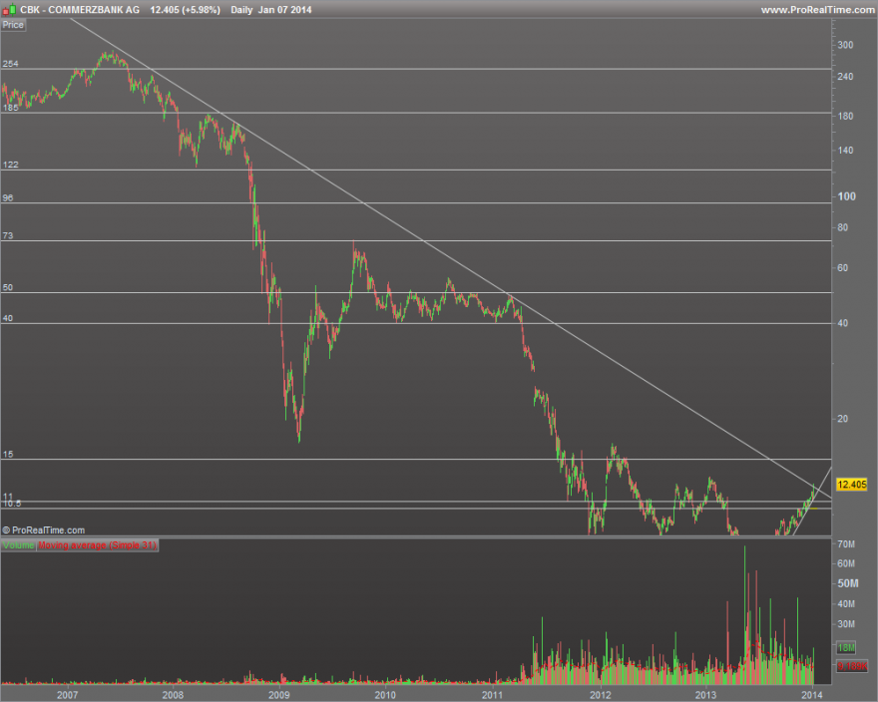The width and height of the screenshot is (878, 702).
Task: Click the 80 tick on price scale
Action: [x=843, y=227]
